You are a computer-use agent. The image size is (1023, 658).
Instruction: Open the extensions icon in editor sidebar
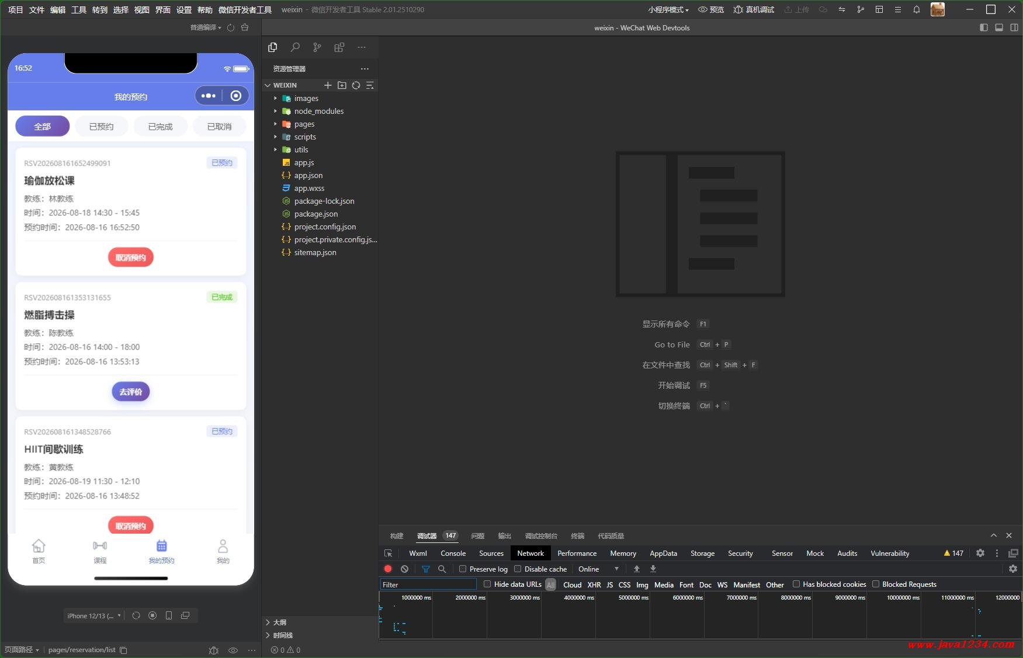pyautogui.click(x=339, y=47)
